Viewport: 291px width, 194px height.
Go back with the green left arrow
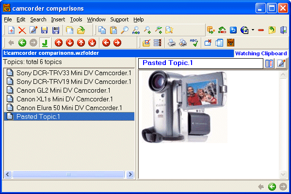pos(22,43)
